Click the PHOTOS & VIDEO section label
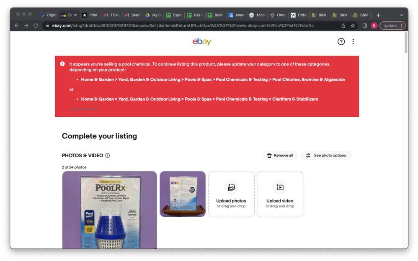This screenshot has height=261, width=418. 83,156
